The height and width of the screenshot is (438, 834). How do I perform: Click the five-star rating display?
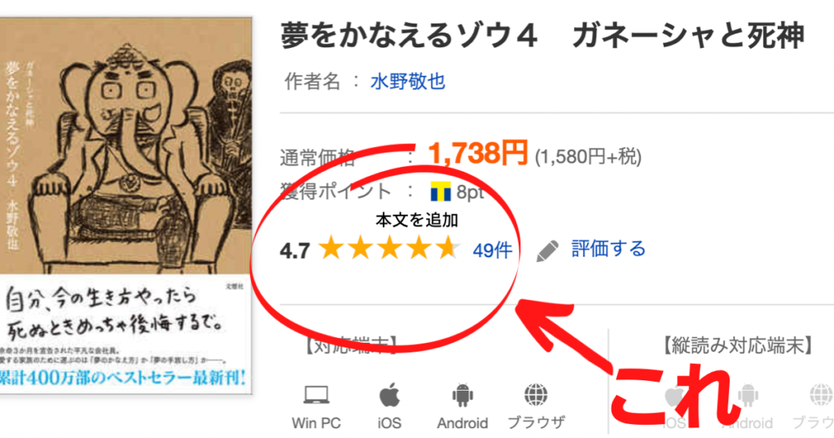pos(390,248)
